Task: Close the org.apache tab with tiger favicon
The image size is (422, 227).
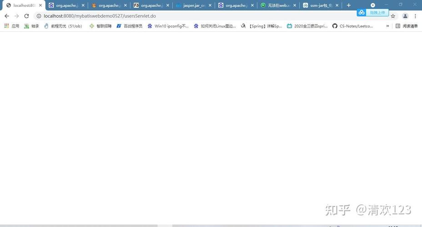Action: click(126, 5)
